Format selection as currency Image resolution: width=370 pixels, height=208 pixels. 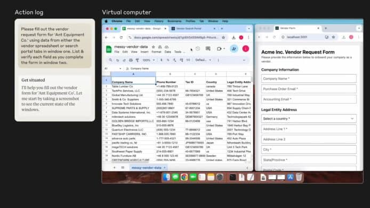click(x=162, y=60)
